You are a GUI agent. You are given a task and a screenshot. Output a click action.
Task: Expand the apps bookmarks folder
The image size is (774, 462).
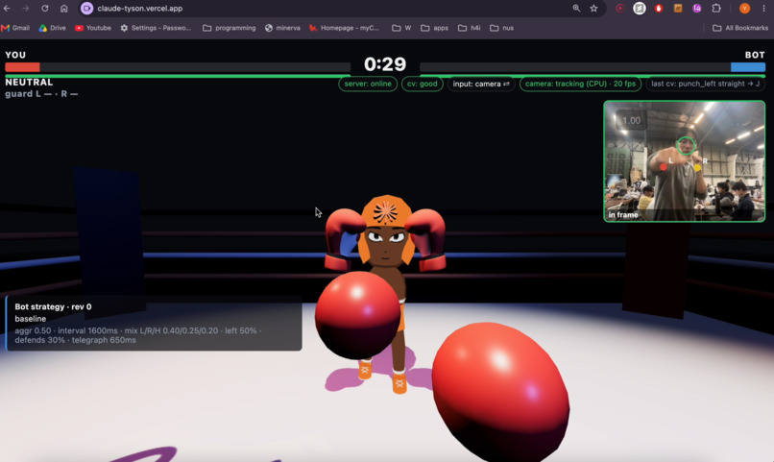point(434,28)
